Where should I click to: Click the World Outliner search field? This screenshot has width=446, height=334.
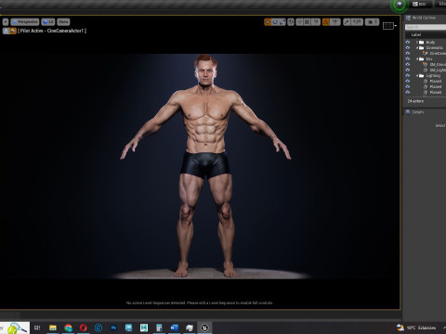(426, 27)
